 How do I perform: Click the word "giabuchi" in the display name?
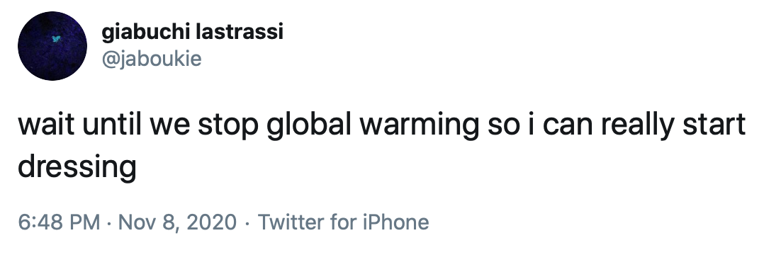pos(146,33)
